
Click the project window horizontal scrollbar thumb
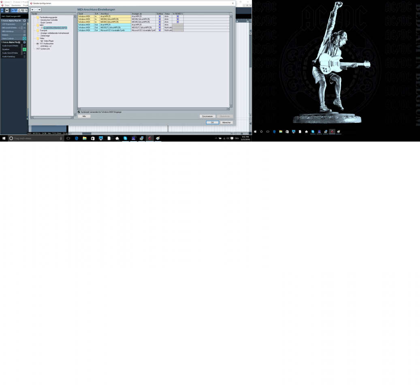coord(87,133)
